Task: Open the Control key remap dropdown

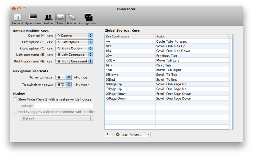Action: (74, 36)
